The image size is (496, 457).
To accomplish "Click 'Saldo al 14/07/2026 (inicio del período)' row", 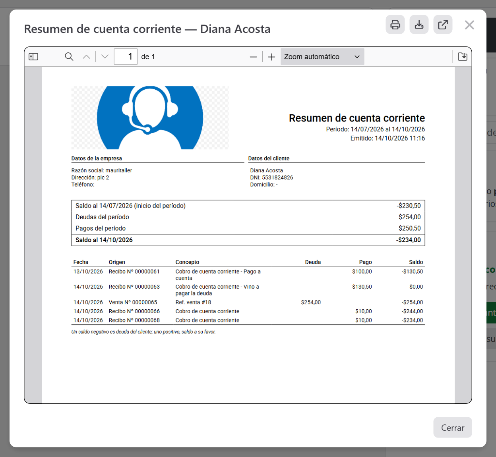I will pos(248,206).
